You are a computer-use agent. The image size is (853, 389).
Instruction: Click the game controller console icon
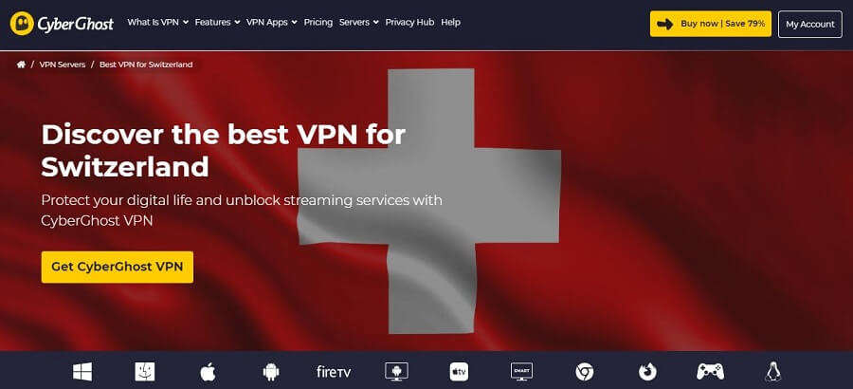point(710,372)
